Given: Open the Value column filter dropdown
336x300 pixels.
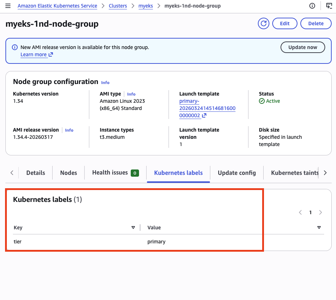Looking at the screenshot, I should (319, 228).
